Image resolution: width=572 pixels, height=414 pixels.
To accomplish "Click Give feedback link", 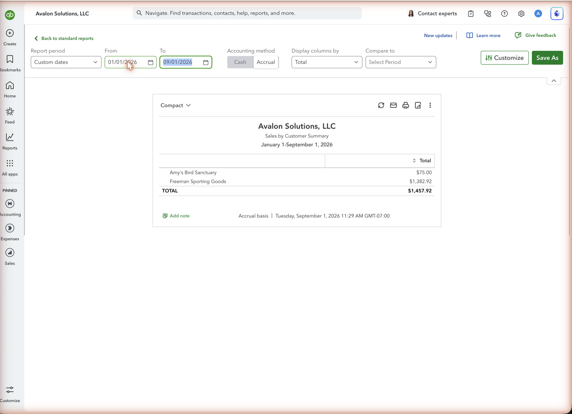I will pos(535,35).
